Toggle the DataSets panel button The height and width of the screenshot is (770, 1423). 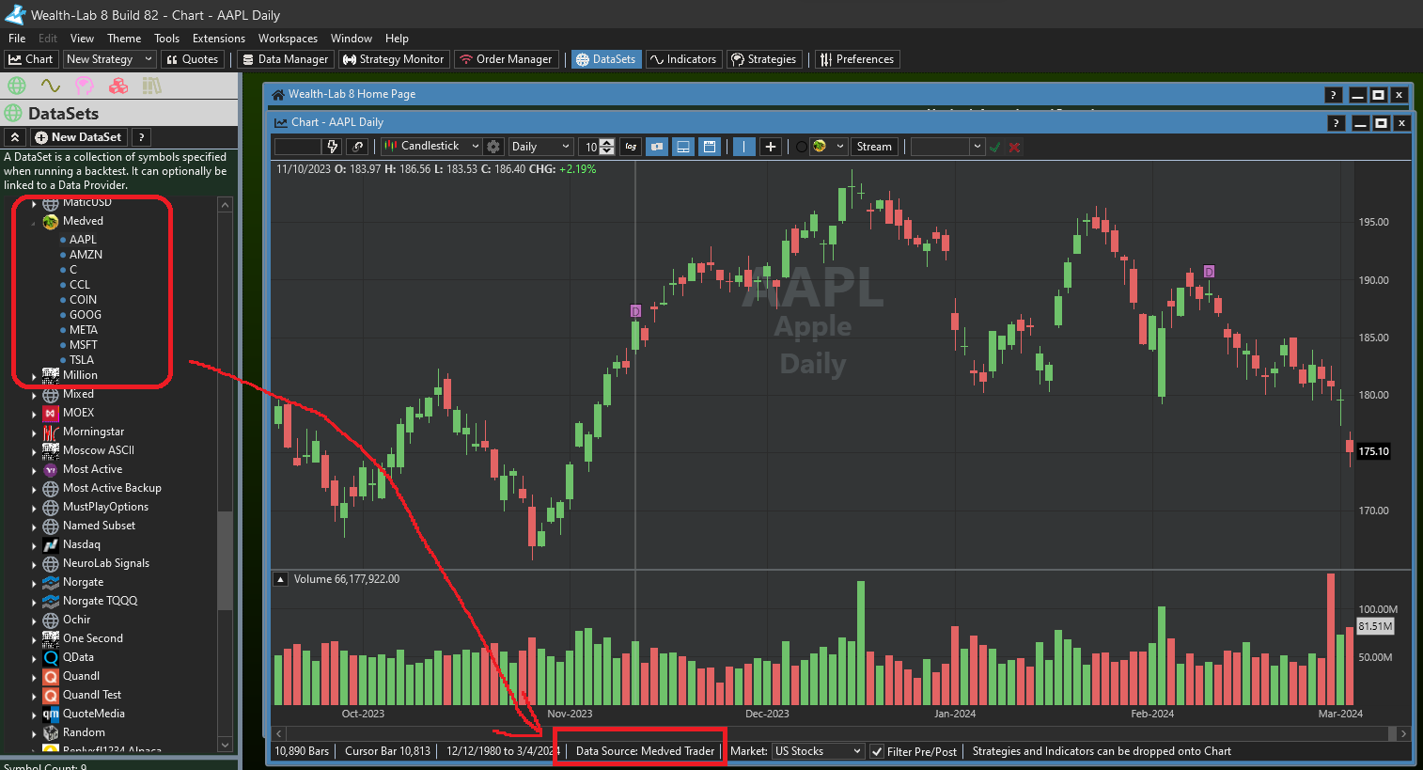605,59
